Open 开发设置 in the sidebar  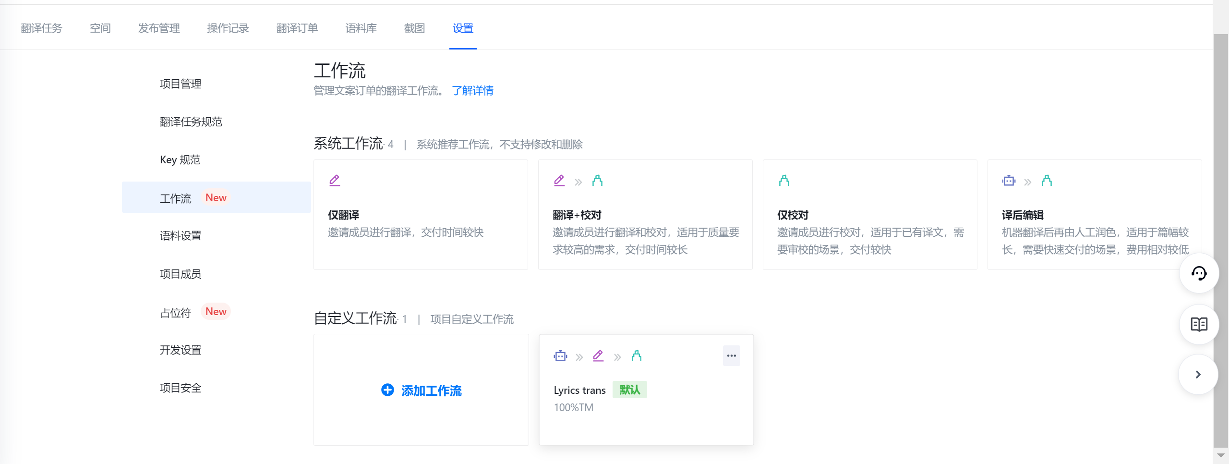coord(181,350)
